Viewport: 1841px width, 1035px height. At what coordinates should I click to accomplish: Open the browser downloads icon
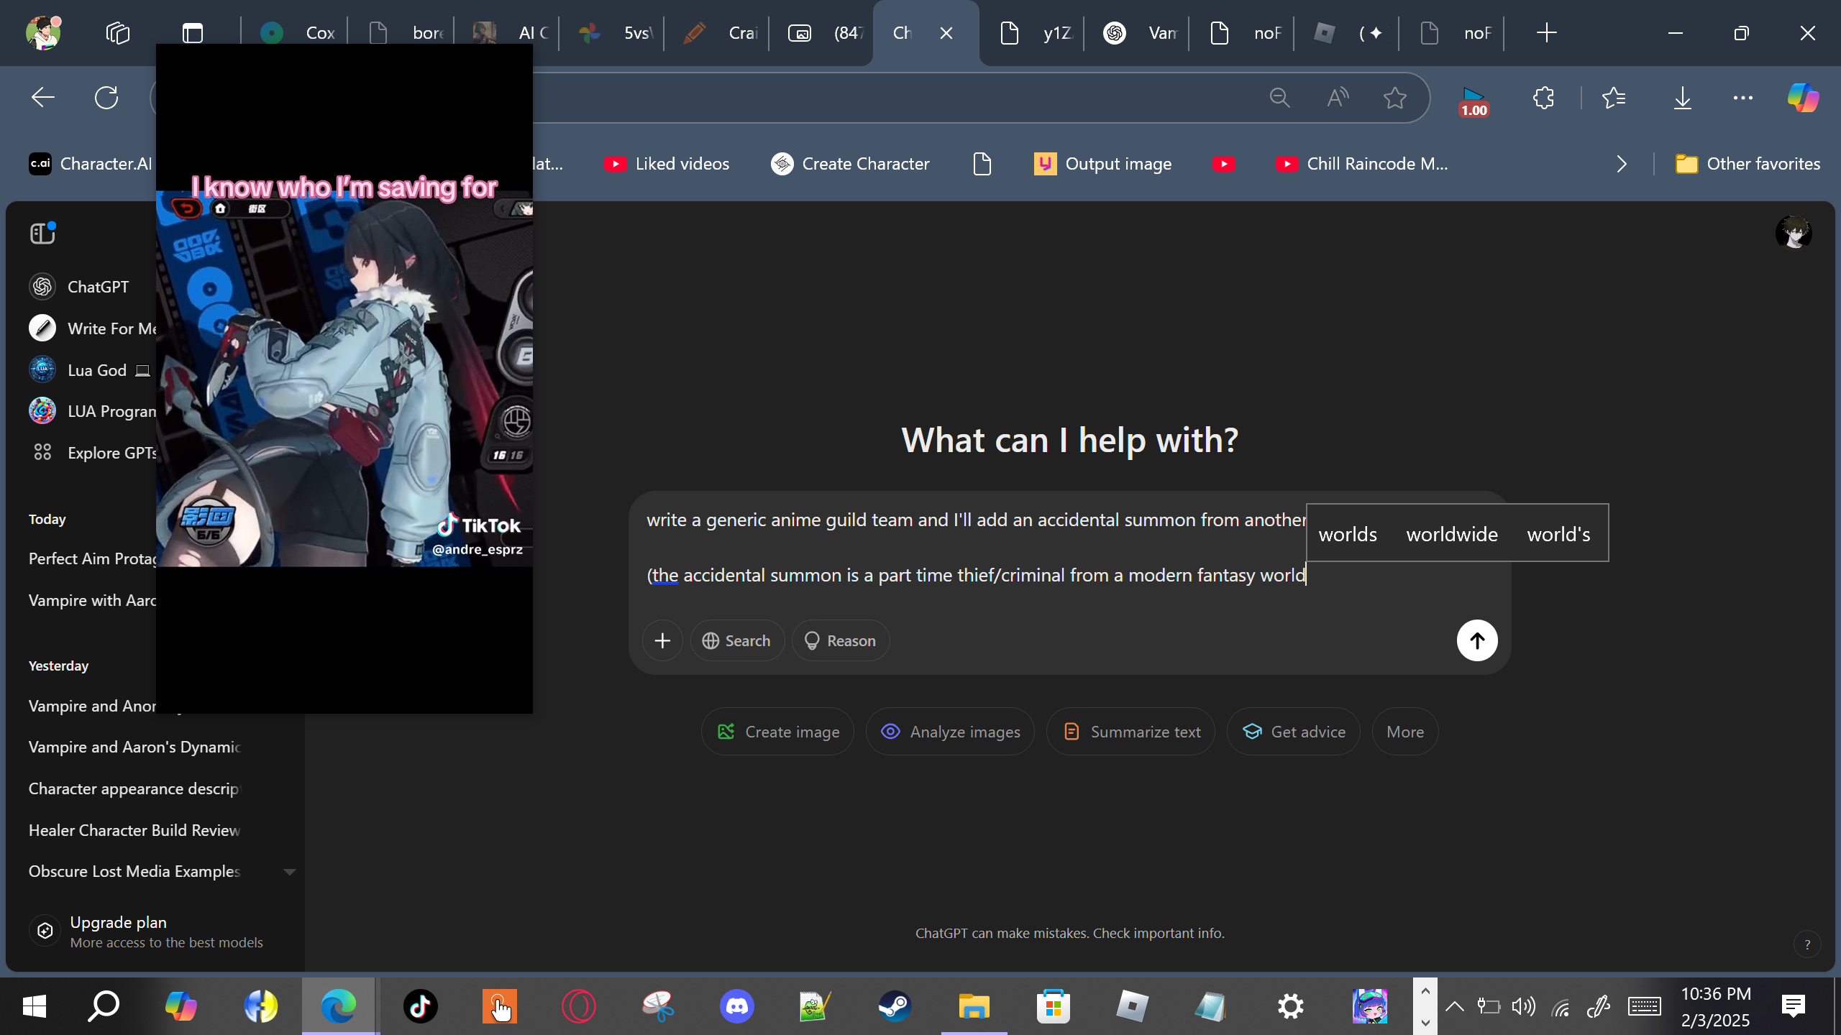tap(1683, 98)
